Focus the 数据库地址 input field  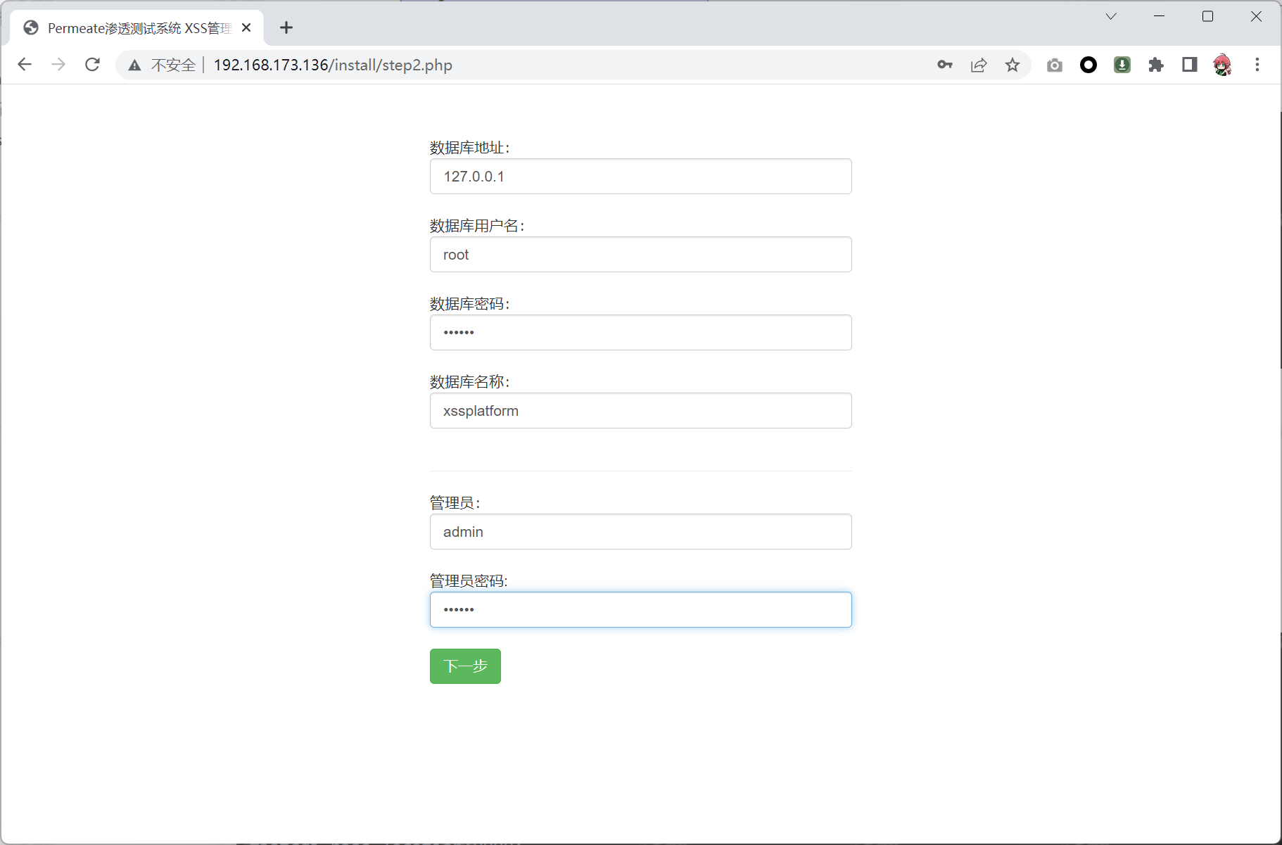(x=640, y=177)
